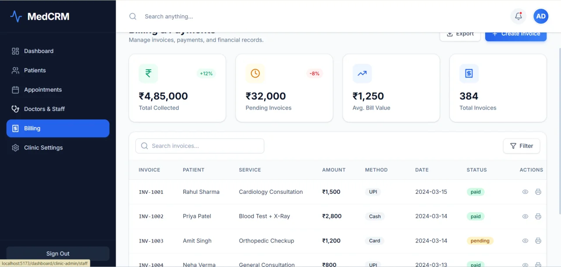Viewport: 561px width, 267px height.
Task: Click the Card method badge
Action: [x=375, y=241]
